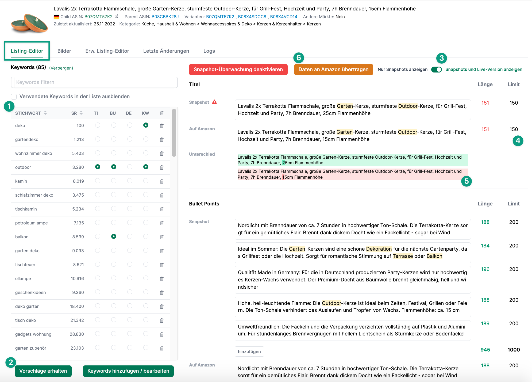This screenshot has width=532, height=382.
Task: Delete the outdoor keyword row
Action: click(x=162, y=167)
